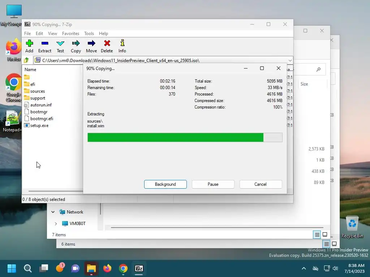The width and height of the screenshot is (370, 277).
Task: Select the Firefox desktop shortcut
Action: [x=13, y=50]
